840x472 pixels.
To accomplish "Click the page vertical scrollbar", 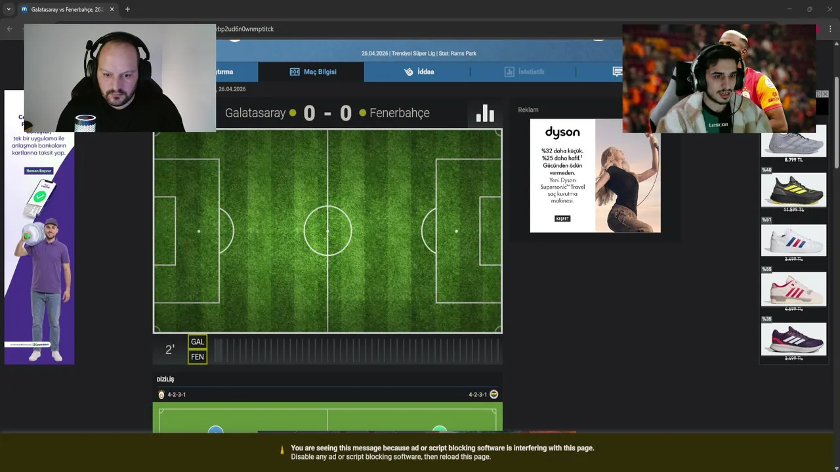I will pos(836,121).
